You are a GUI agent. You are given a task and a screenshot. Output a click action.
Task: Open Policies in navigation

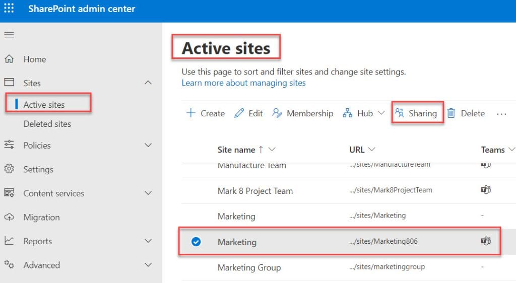(37, 146)
